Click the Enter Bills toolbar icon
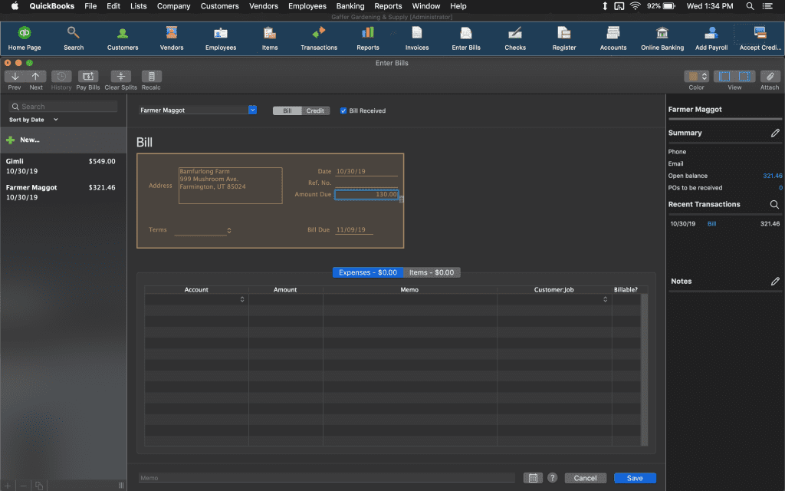This screenshot has height=491, width=785. [x=466, y=38]
